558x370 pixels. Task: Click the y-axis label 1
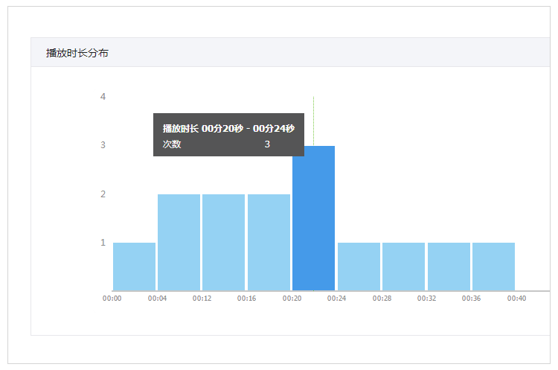click(x=103, y=243)
